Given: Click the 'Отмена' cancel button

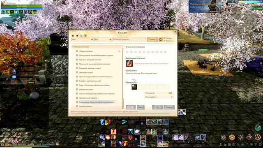Looking at the screenshot, I should (169, 107).
